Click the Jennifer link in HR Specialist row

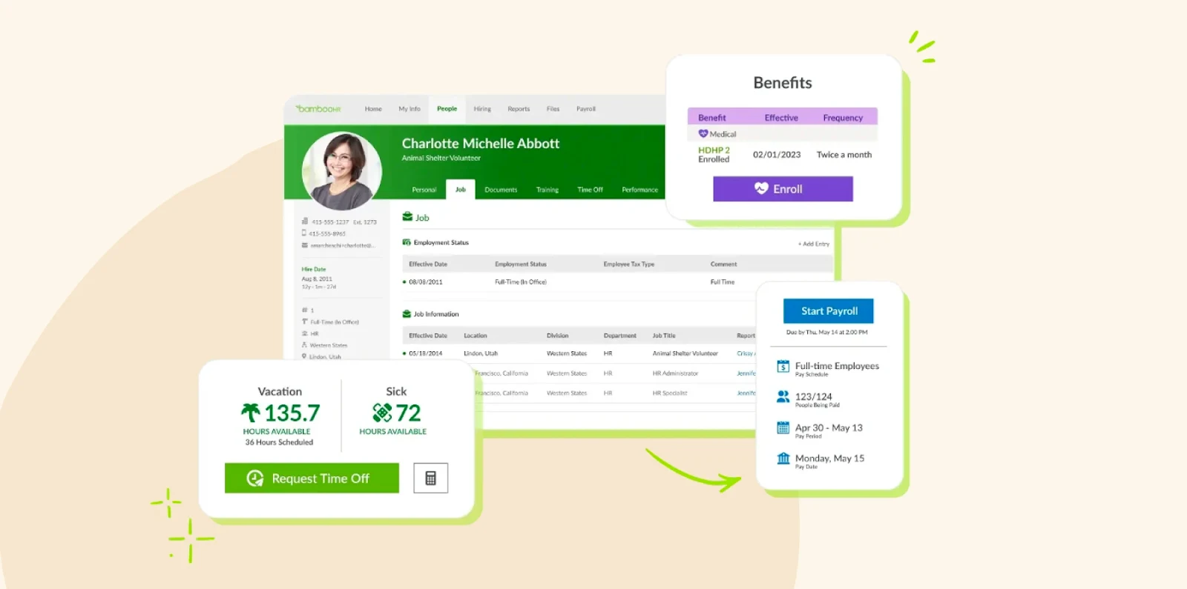[746, 393]
